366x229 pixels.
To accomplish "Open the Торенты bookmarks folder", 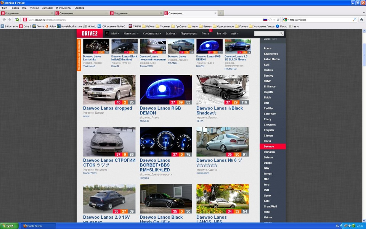I will click(163, 26).
